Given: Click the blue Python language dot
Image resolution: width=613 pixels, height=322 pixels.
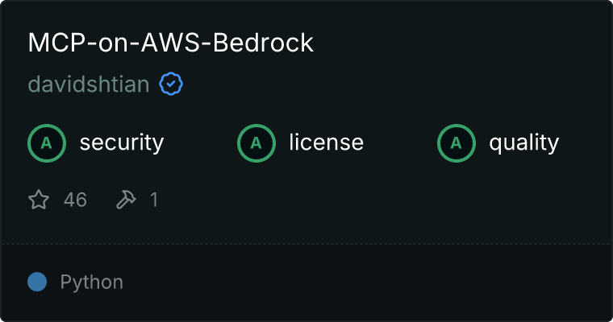Looking at the screenshot, I should pos(37,282).
